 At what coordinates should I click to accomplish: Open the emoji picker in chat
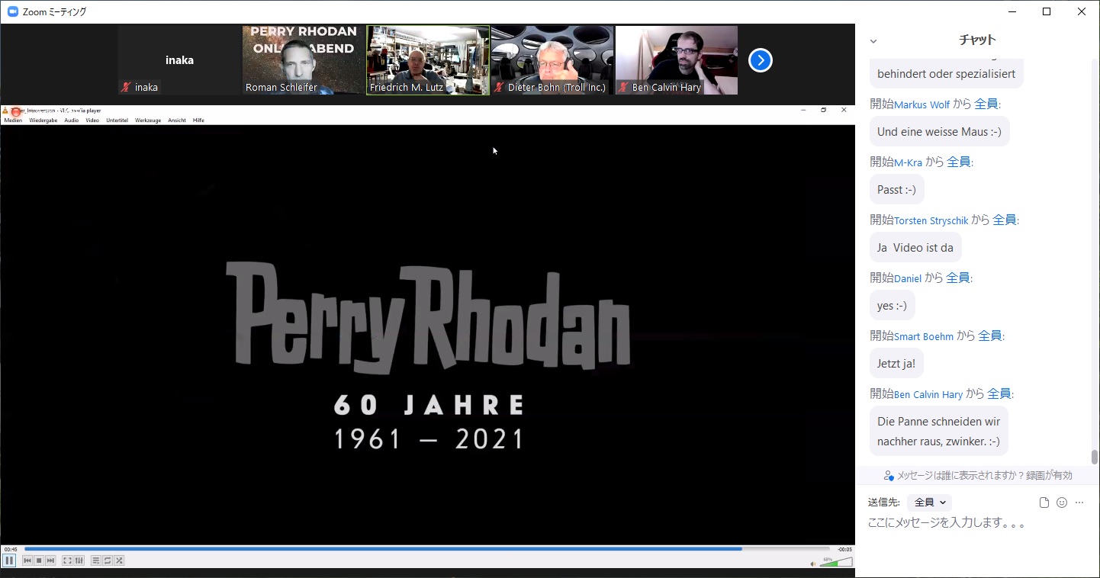[x=1062, y=503]
